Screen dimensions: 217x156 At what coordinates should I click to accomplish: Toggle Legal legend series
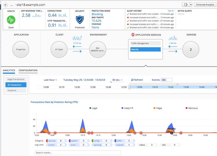[x=93, y=108]
